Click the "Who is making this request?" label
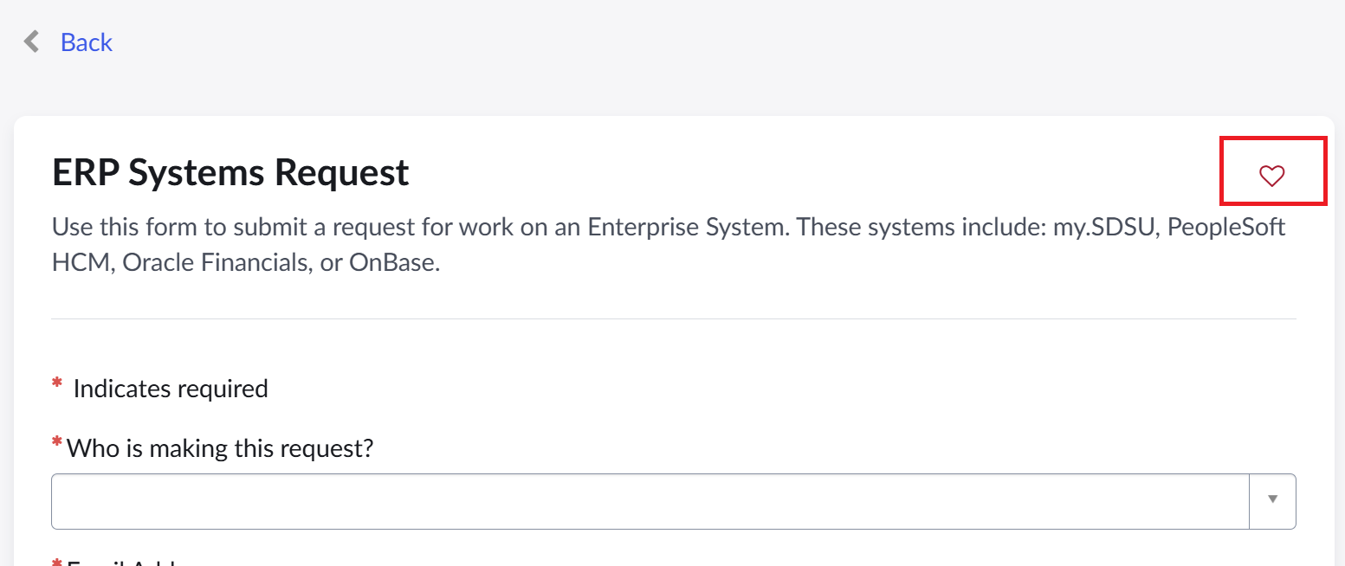Viewport: 1345px width, 566px height. pos(220,447)
